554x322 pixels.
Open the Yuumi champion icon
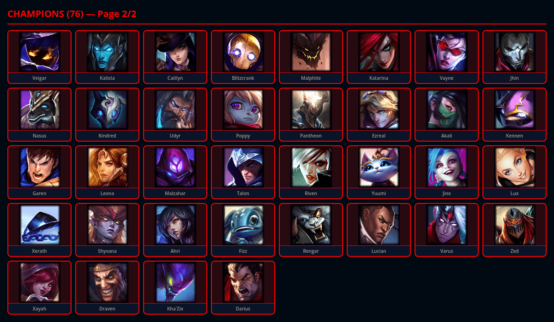(x=379, y=167)
